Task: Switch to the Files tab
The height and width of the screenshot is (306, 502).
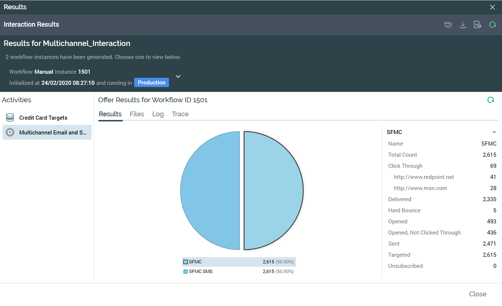Action: pos(137,114)
